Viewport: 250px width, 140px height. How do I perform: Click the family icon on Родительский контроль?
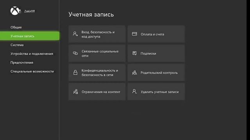click(x=134, y=73)
